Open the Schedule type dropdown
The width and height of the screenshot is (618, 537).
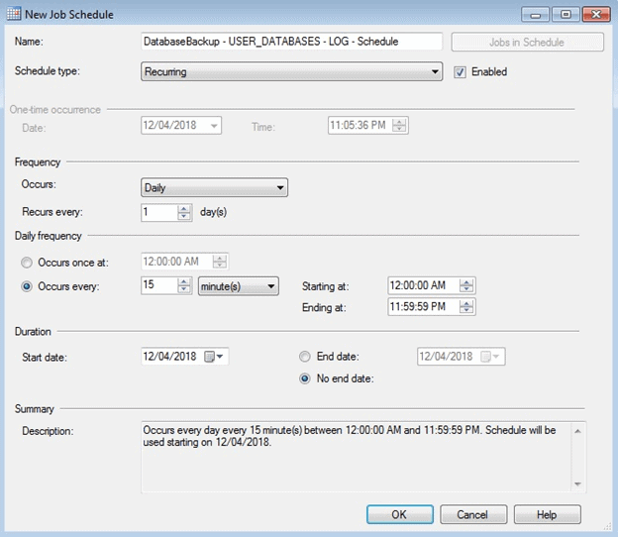click(x=291, y=71)
